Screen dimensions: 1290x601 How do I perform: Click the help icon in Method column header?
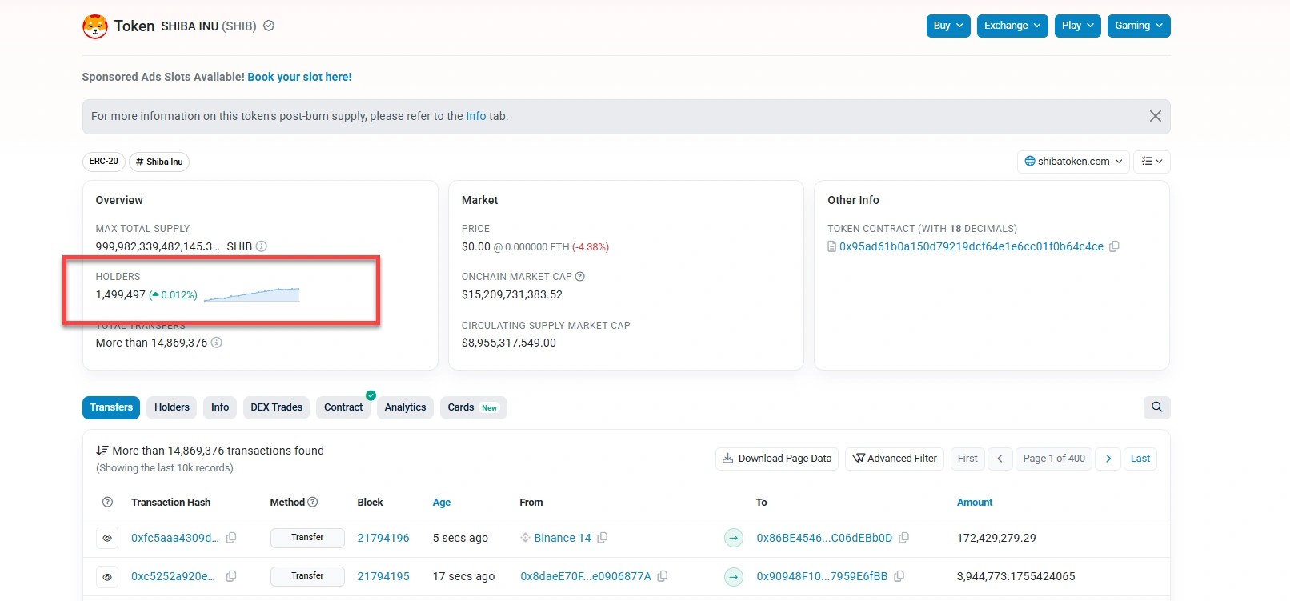click(x=313, y=502)
